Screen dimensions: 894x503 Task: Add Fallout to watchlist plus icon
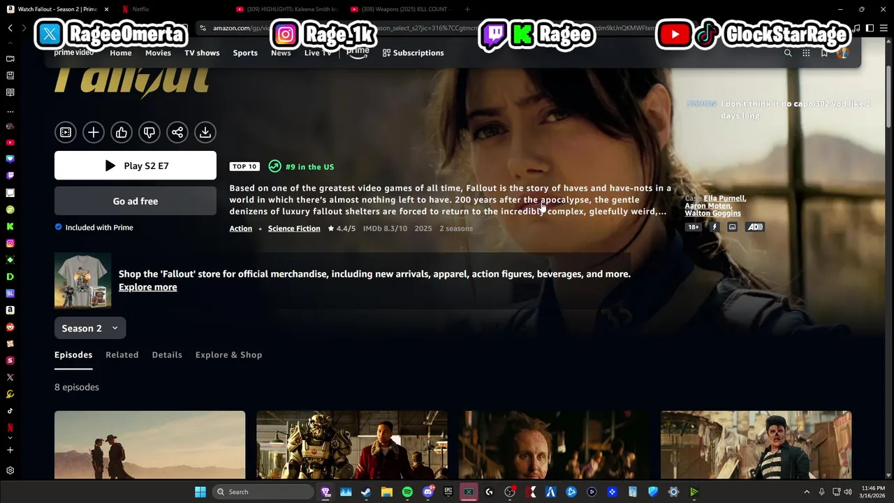(94, 132)
